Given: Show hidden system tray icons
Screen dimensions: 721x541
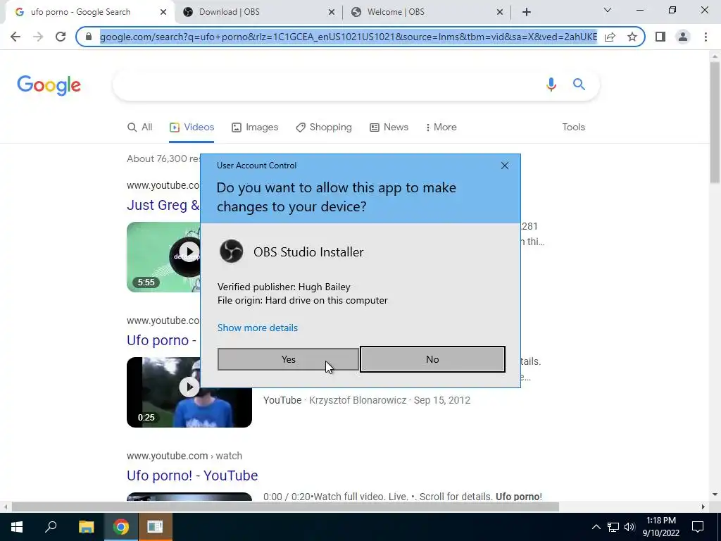Looking at the screenshot, I should point(596,527).
